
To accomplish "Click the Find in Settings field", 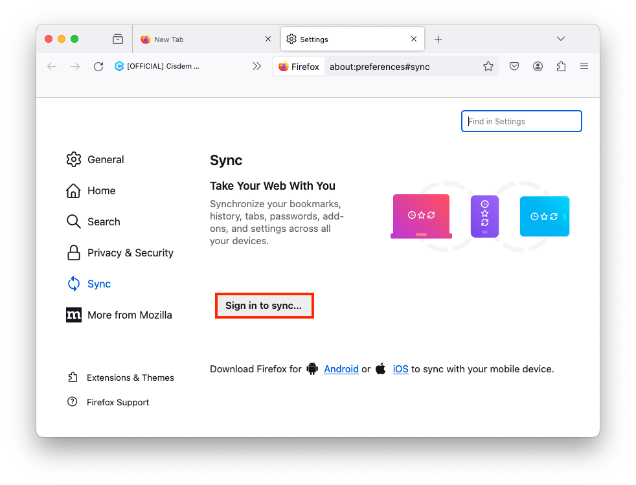I will (x=521, y=121).
